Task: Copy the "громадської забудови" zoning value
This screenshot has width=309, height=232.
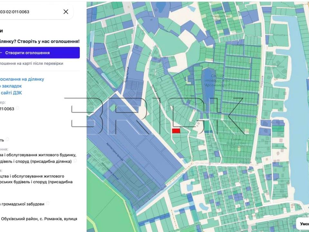Action: 48,203
